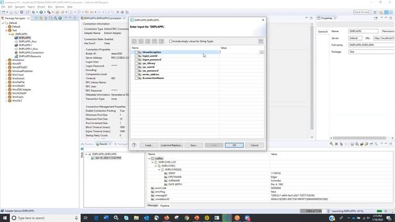Open the File menu
This screenshot has height=222, width=395.
coord(3,7)
